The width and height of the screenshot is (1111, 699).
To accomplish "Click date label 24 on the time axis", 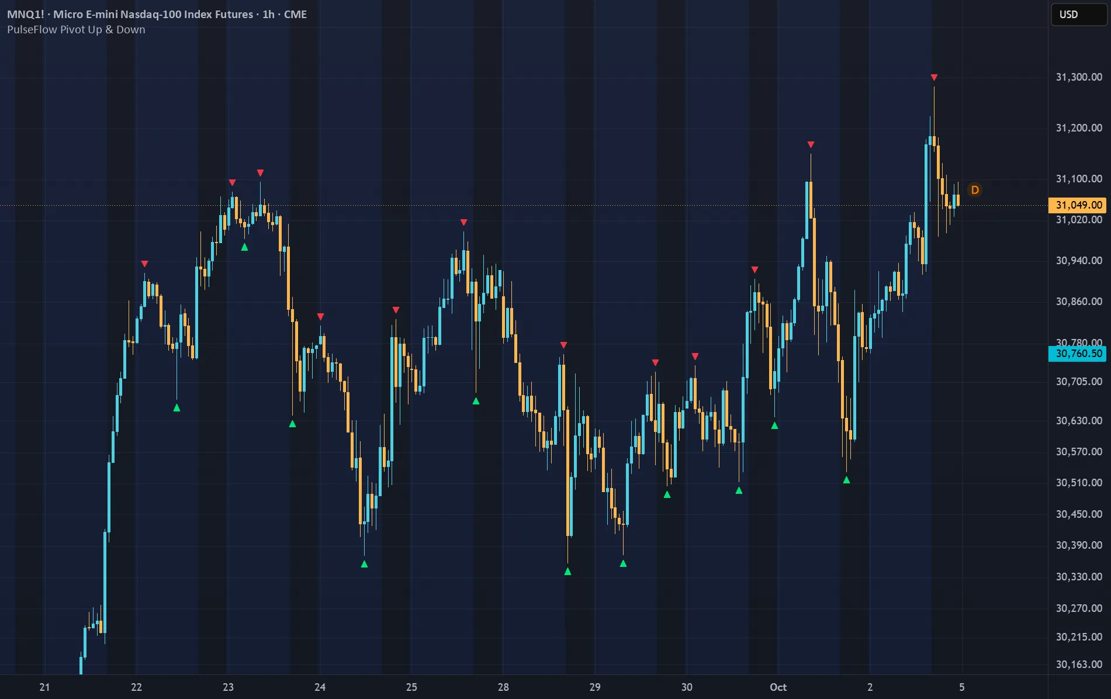I will coord(320,687).
